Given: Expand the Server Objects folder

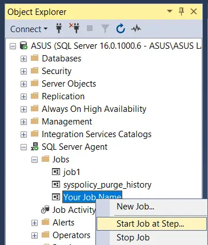Looking at the screenshot, I should click(23, 84).
